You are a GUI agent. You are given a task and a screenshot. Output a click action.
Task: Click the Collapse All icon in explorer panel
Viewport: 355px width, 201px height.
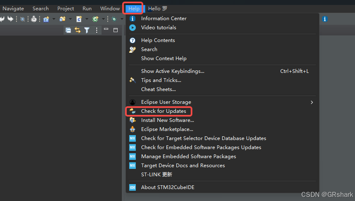pos(68,30)
